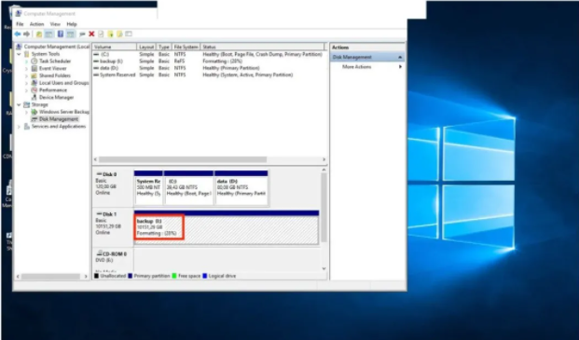Open the Action menu
Viewport: 579px width, 340px height.
click(36, 24)
